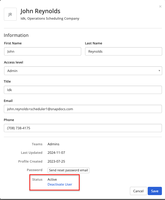Click the Deactivate User link
165x200 pixels.
60,184
